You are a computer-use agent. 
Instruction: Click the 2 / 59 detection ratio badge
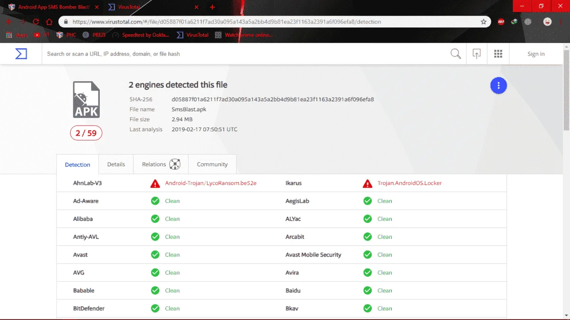pos(86,133)
